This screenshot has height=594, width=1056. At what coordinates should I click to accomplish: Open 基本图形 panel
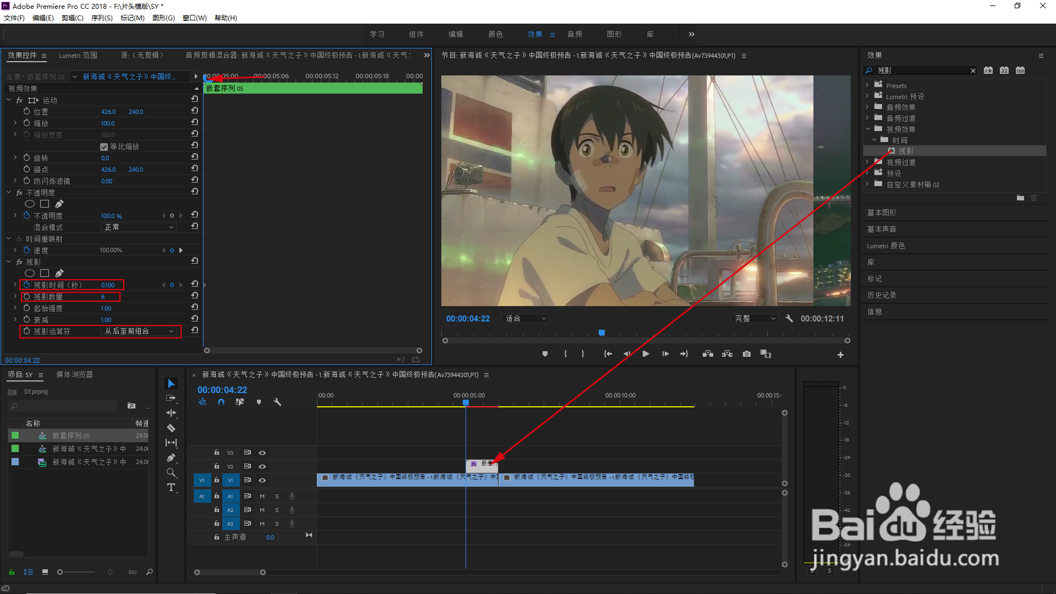point(882,212)
